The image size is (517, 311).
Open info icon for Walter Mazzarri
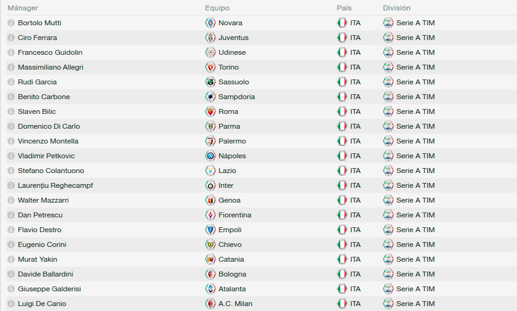coord(11,200)
